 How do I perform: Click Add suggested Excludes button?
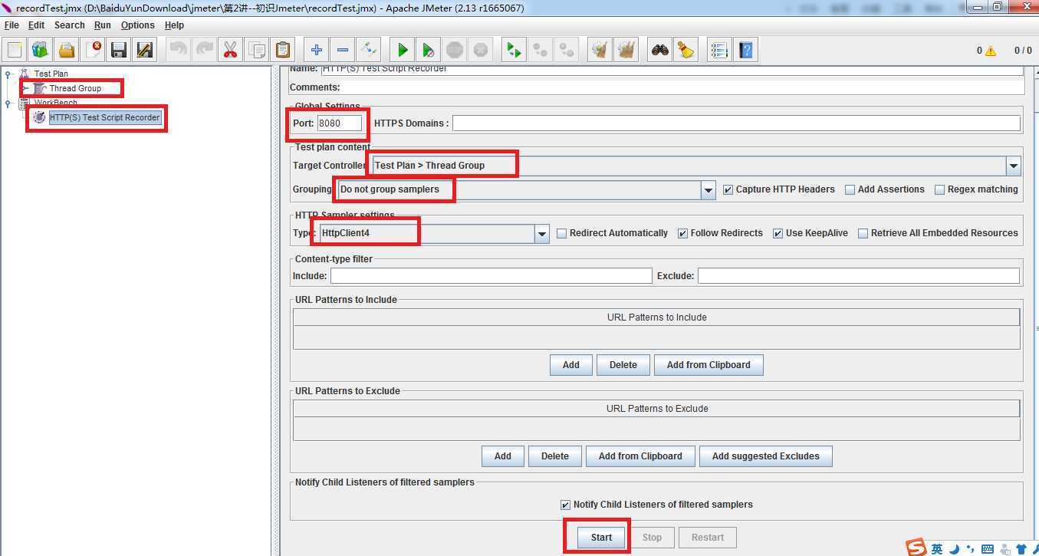766,456
